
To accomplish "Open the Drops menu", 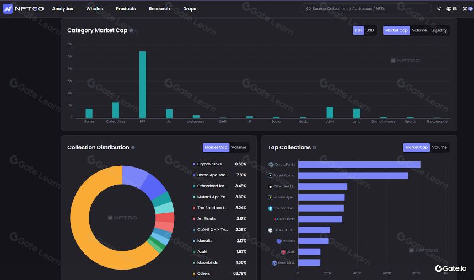I will pos(190,9).
